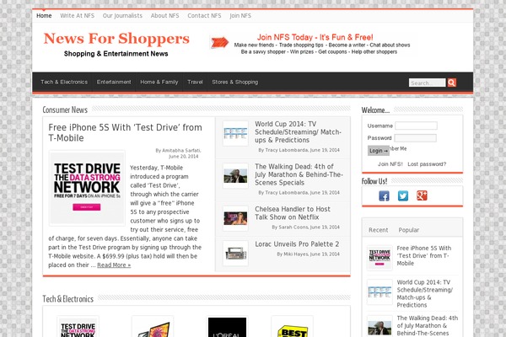This screenshot has height=337, width=506.
Task: Open the Test Drive Network featured image
Action: 87,188
